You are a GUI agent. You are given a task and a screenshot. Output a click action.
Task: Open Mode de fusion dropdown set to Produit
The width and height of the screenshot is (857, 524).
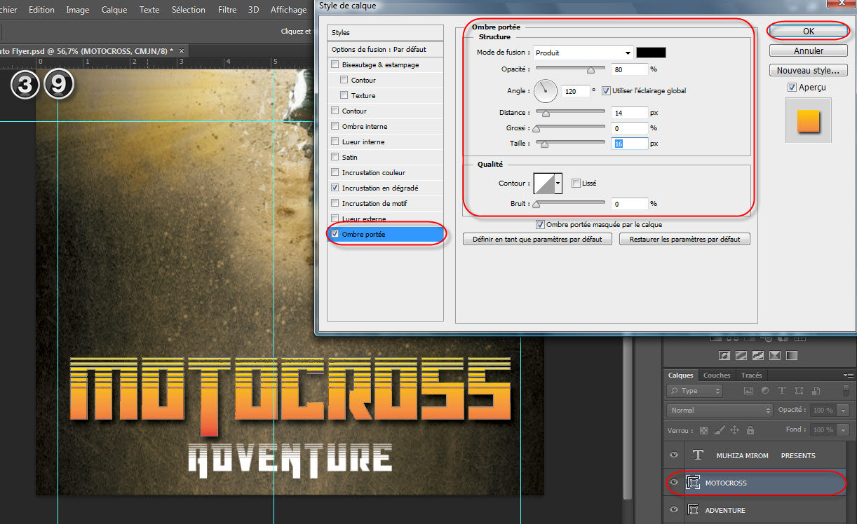pyautogui.click(x=583, y=53)
